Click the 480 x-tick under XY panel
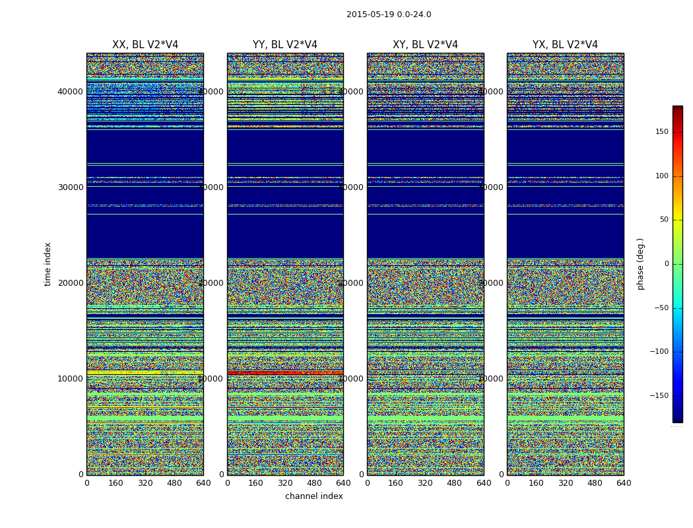Screen dimensions: 693x528 pos(454,483)
